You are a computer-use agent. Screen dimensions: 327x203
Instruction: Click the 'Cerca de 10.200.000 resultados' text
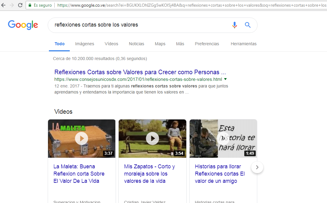click(100, 59)
